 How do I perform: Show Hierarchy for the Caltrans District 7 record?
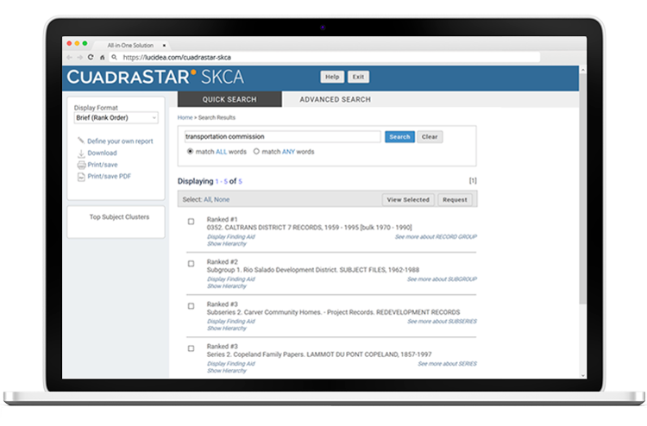pos(226,243)
